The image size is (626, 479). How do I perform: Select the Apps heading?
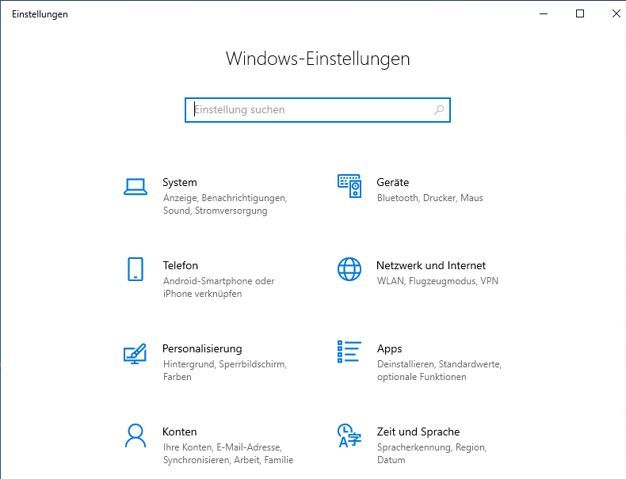(389, 349)
